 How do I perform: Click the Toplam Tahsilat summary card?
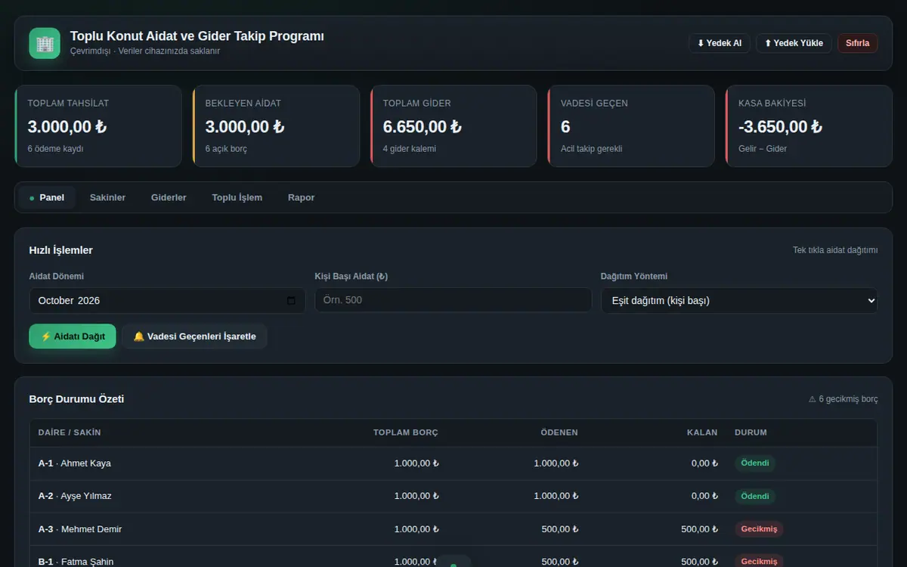pos(98,125)
